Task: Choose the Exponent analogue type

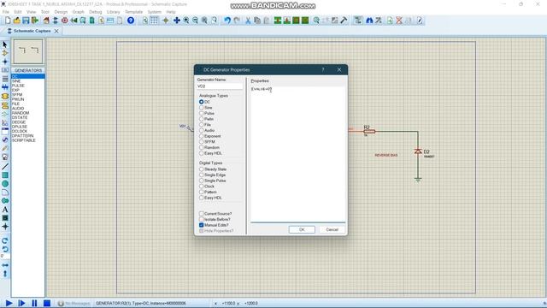Action: (202, 136)
